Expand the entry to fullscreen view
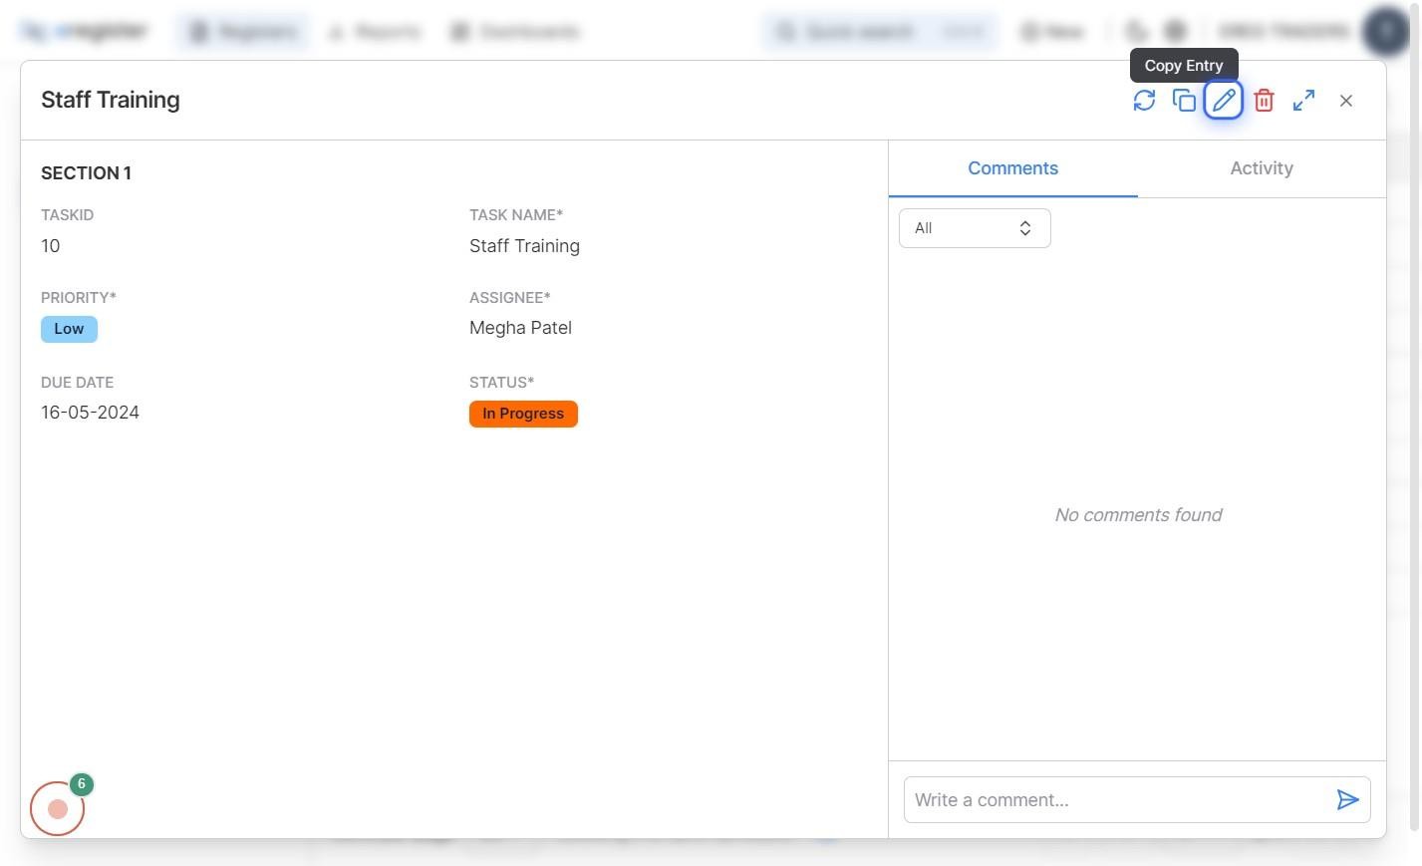Viewport: 1422px width, 866px height. [1303, 100]
